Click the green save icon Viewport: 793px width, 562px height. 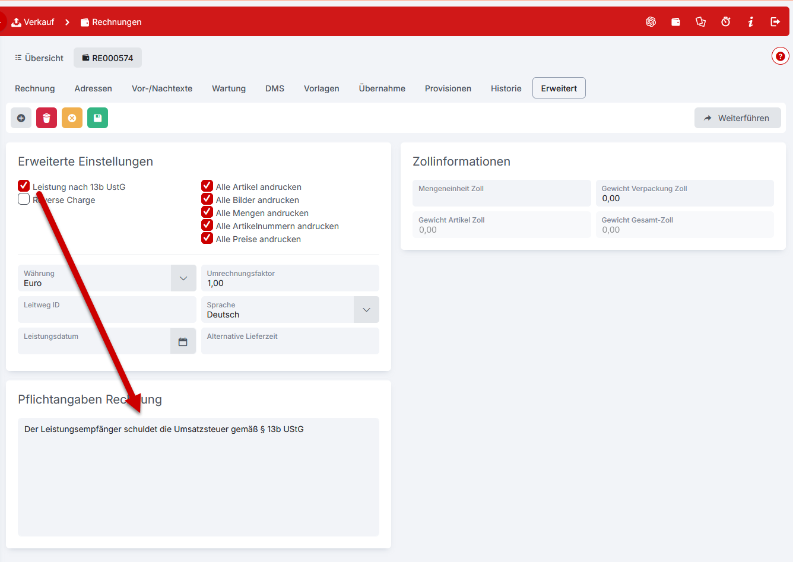click(97, 118)
